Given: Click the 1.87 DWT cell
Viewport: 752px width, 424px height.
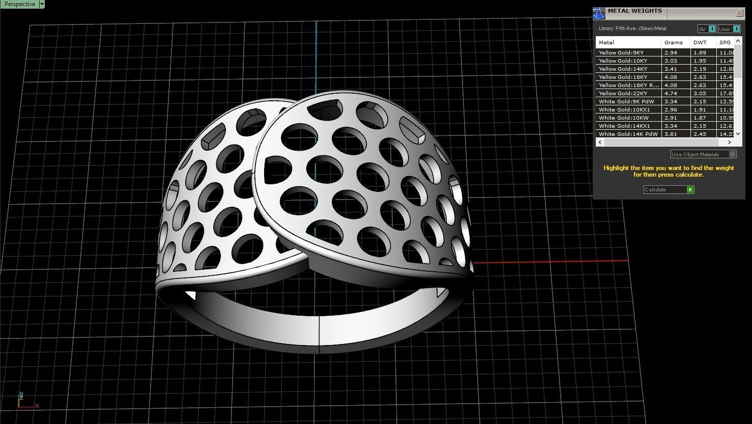Looking at the screenshot, I should pyautogui.click(x=703, y=118).
